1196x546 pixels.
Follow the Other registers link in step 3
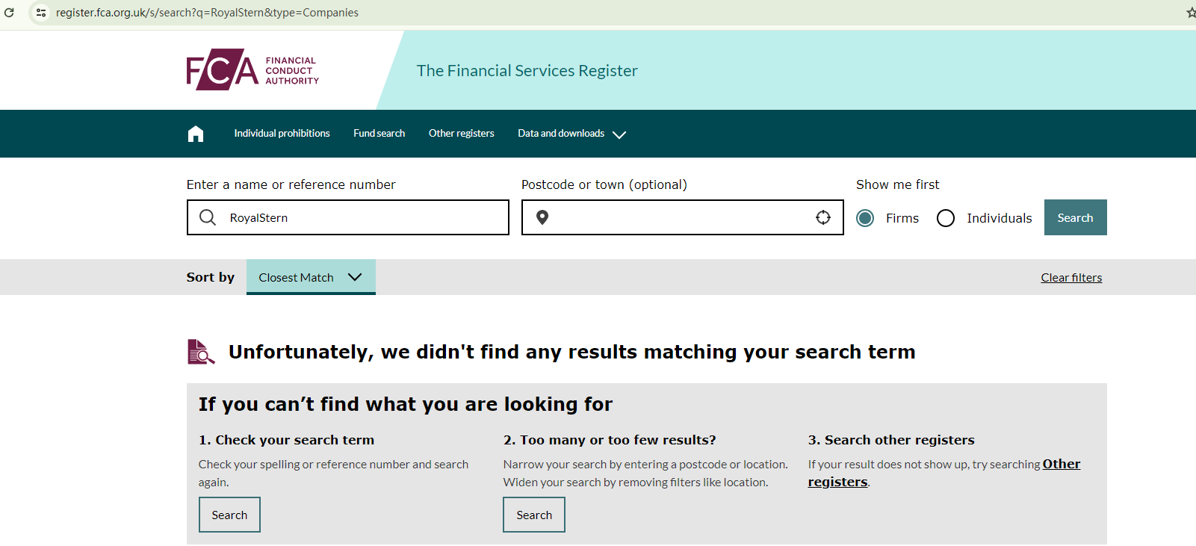[x=944, y=473]
